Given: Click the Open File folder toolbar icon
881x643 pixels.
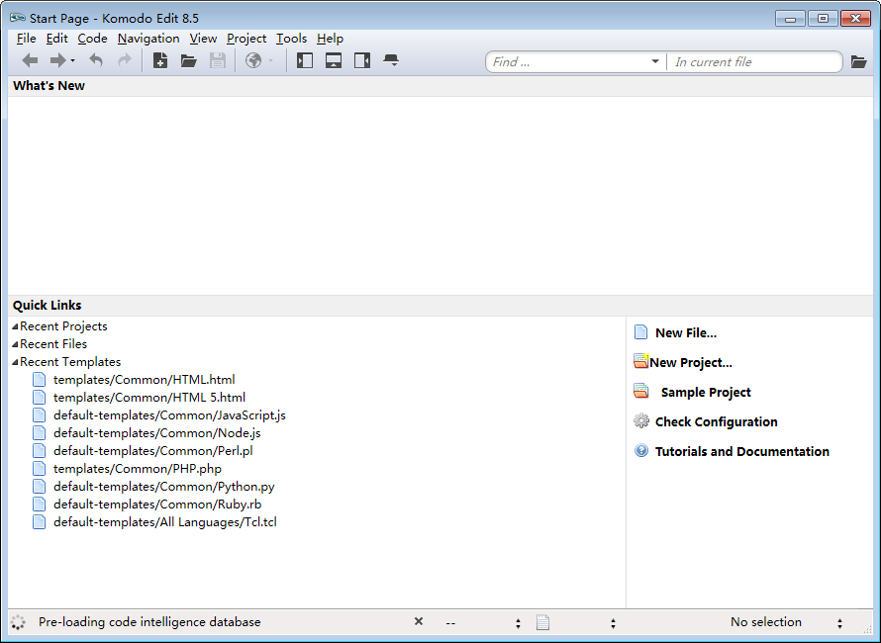Looking at the screenshot, I should (x=188, y=60).
